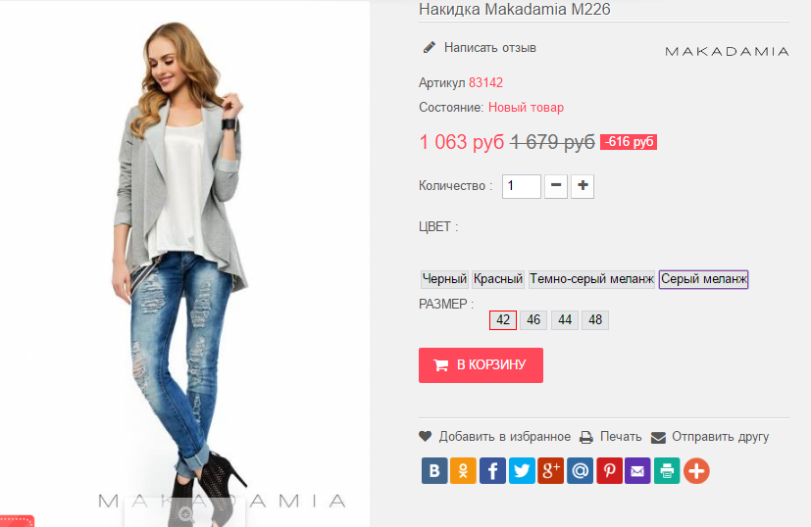Decrease quantity with minus button
Image resolution: width=811 pixels, height=527 pixels.
tap(556, 185)
